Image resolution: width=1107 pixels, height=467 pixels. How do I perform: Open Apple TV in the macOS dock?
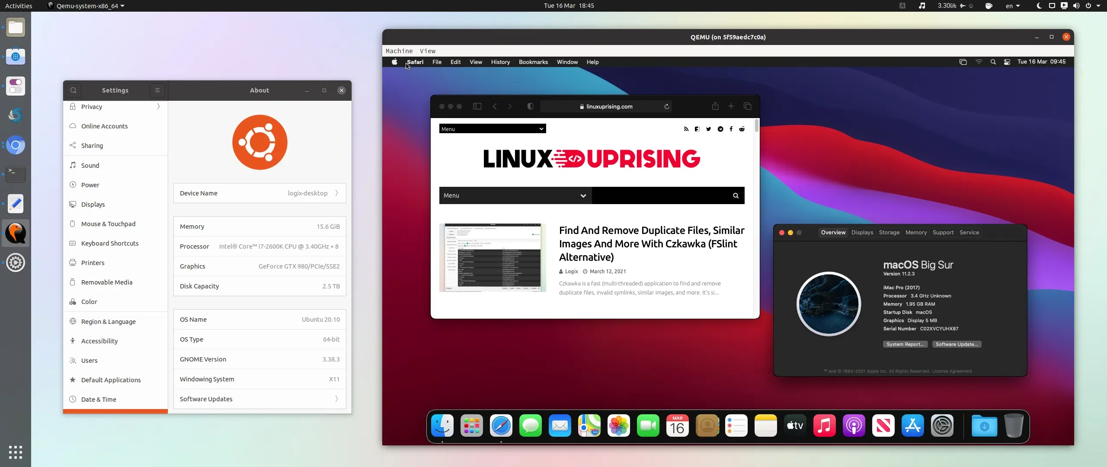click(795, 426)
